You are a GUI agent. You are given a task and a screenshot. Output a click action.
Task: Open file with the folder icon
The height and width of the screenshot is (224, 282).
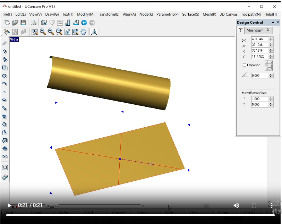coord(15,23)
